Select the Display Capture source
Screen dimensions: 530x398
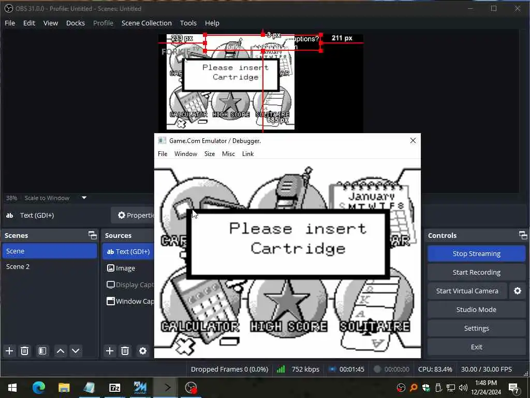click(128, 285)
